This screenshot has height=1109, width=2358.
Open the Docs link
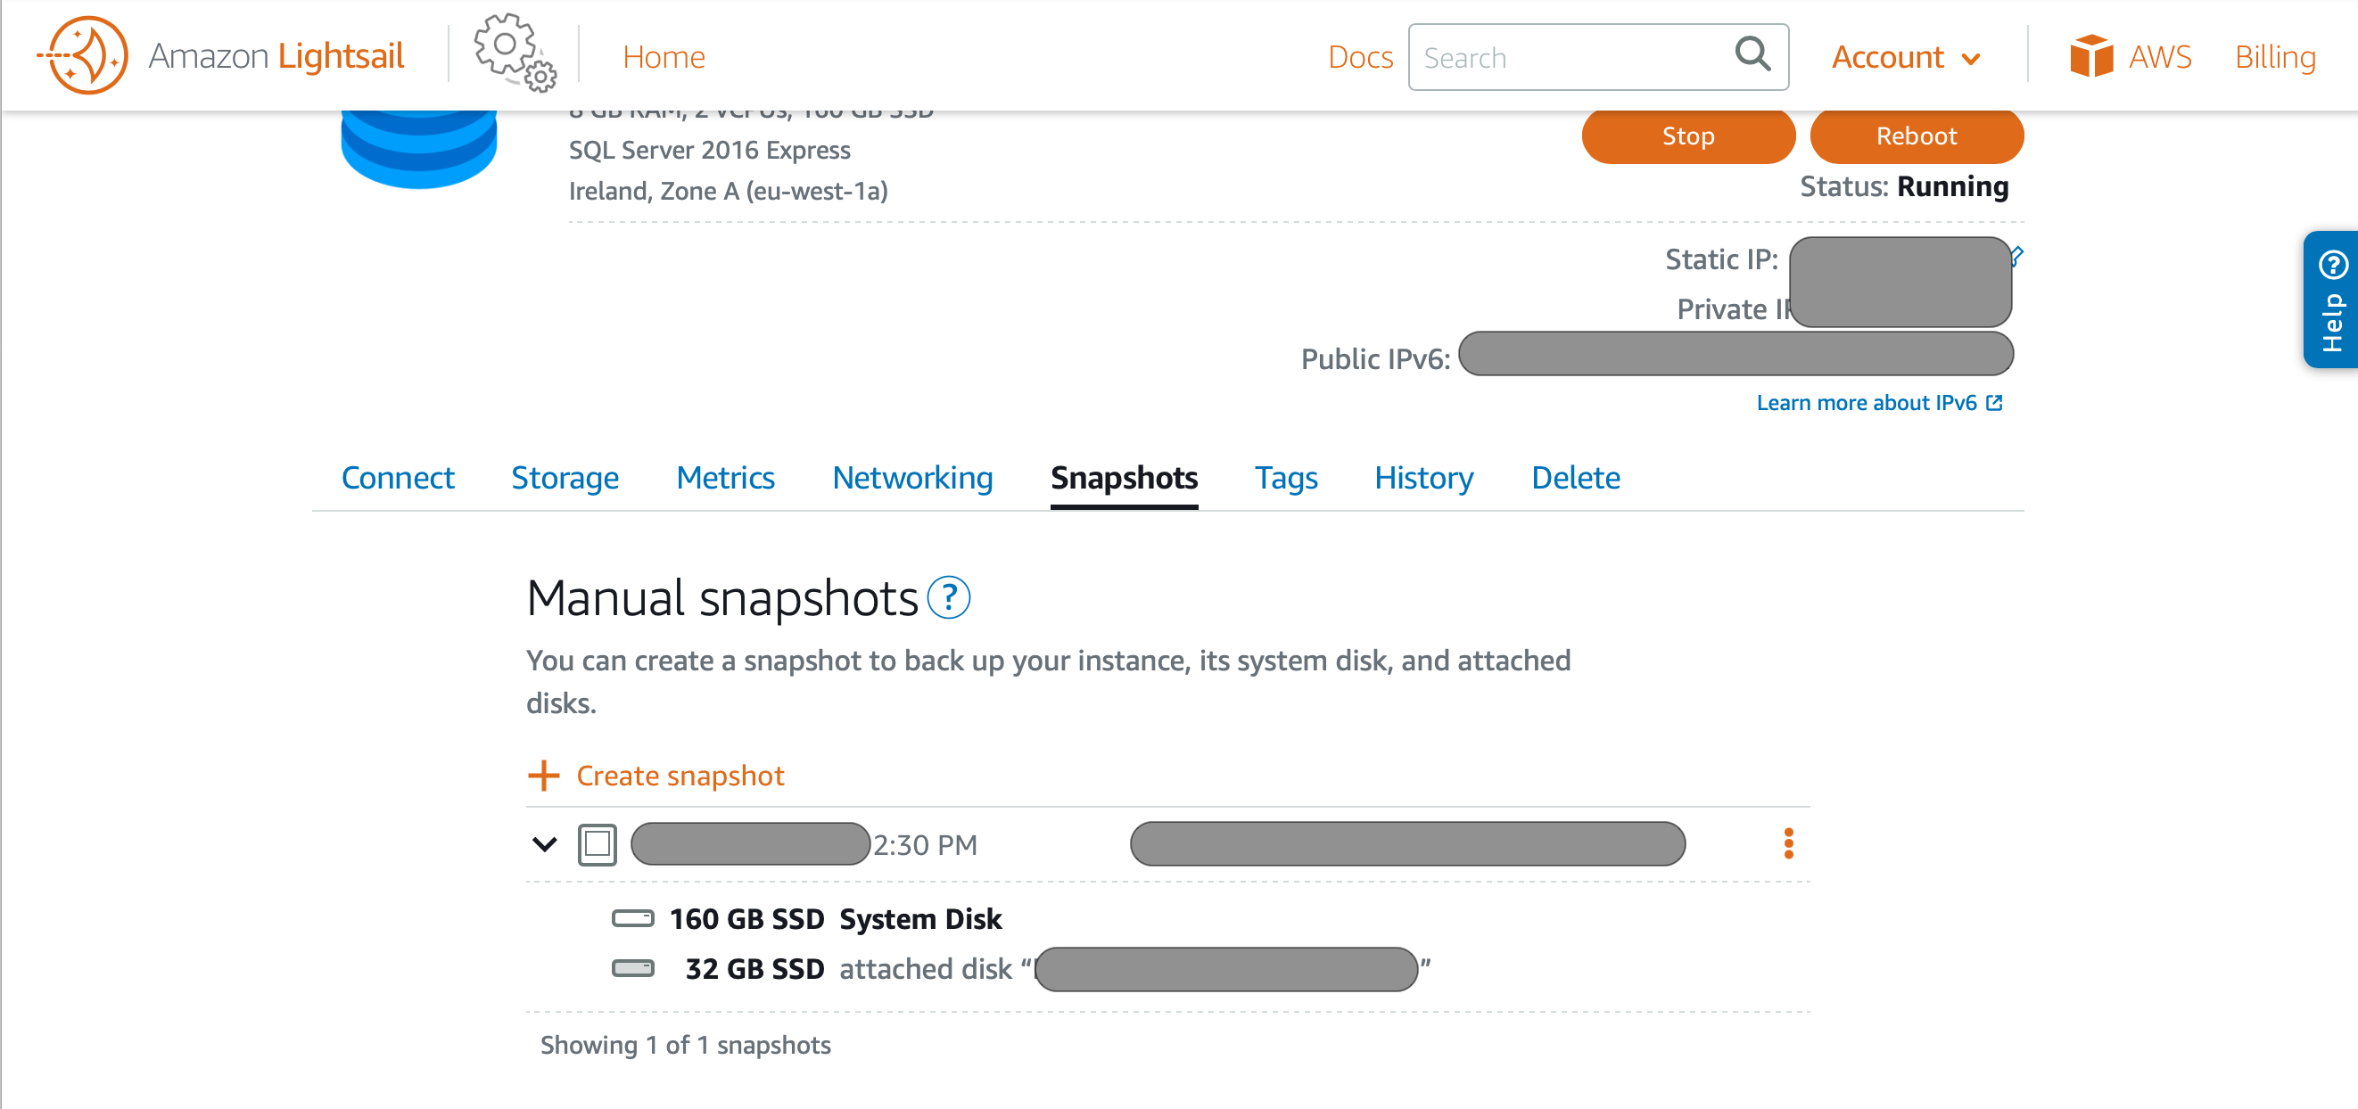(1360, 57)
